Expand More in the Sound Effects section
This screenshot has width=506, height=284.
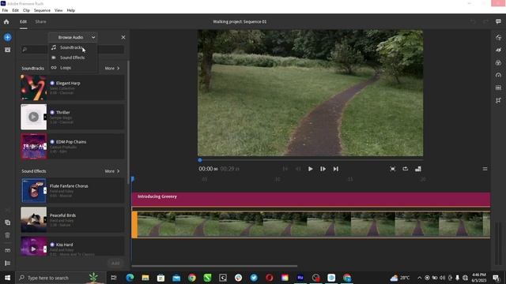tap(112, 171)
